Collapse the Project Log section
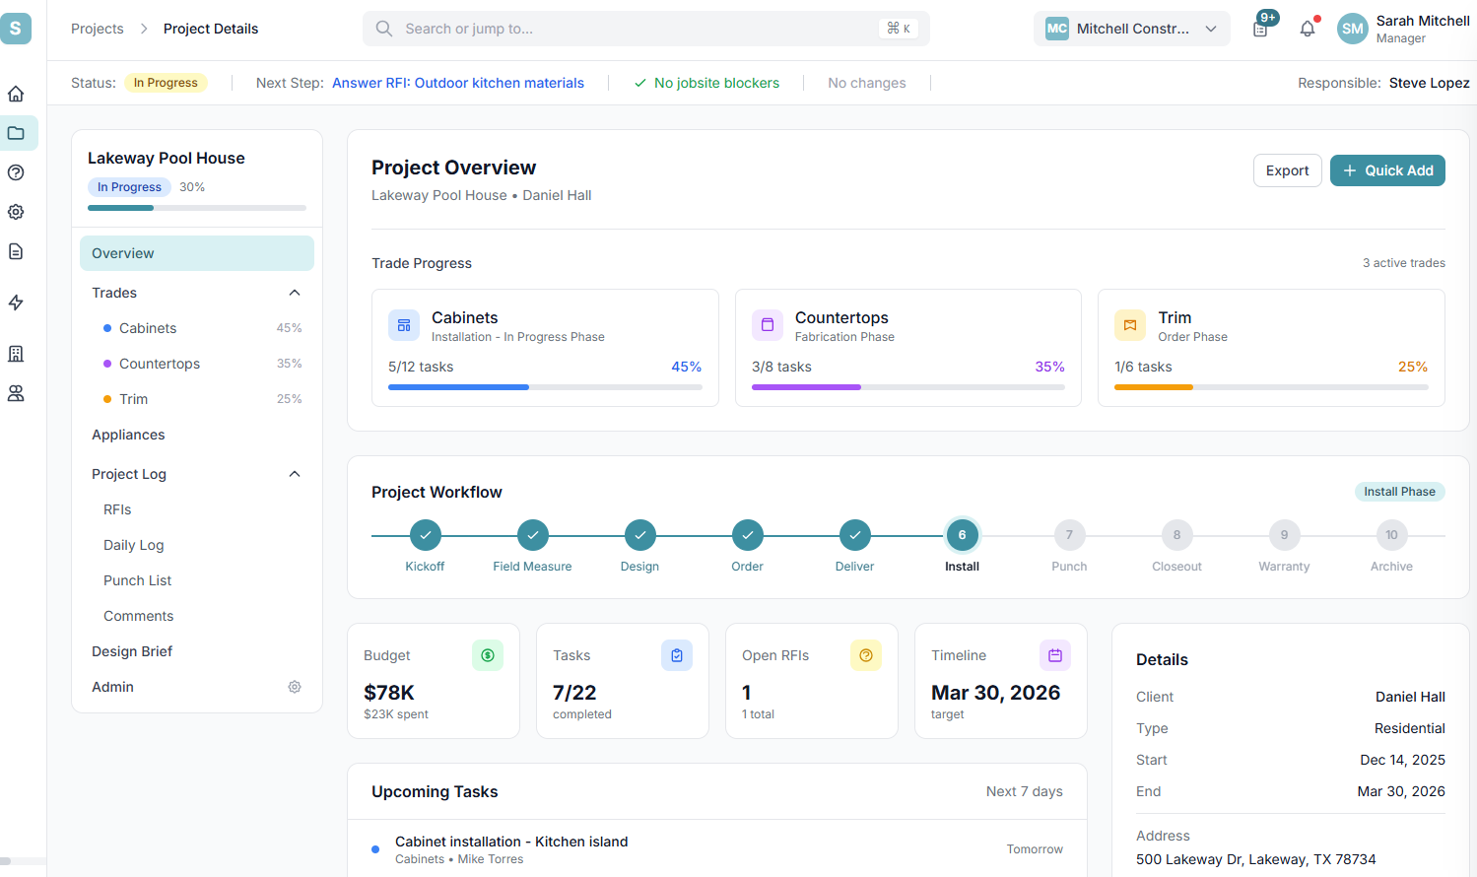Image resolution: width=1477 pixels, height=877 pixels. click(294, 474)
